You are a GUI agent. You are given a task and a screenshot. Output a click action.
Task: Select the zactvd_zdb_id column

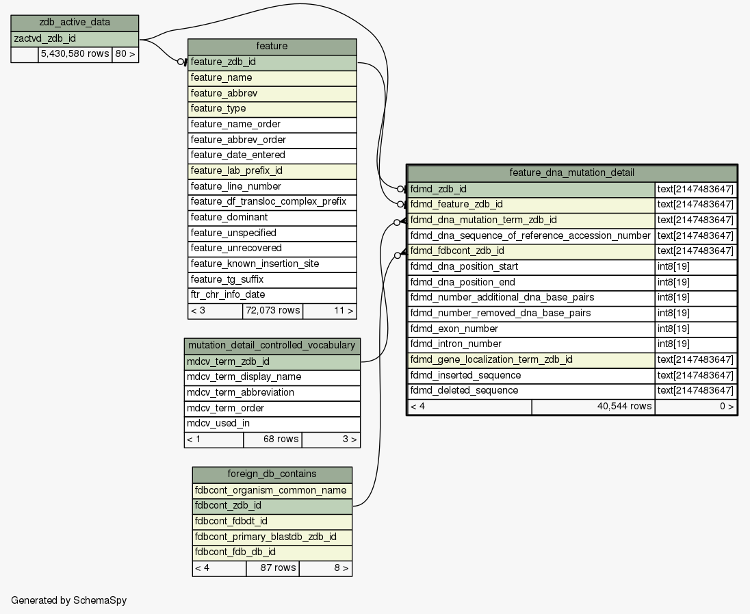75,39
